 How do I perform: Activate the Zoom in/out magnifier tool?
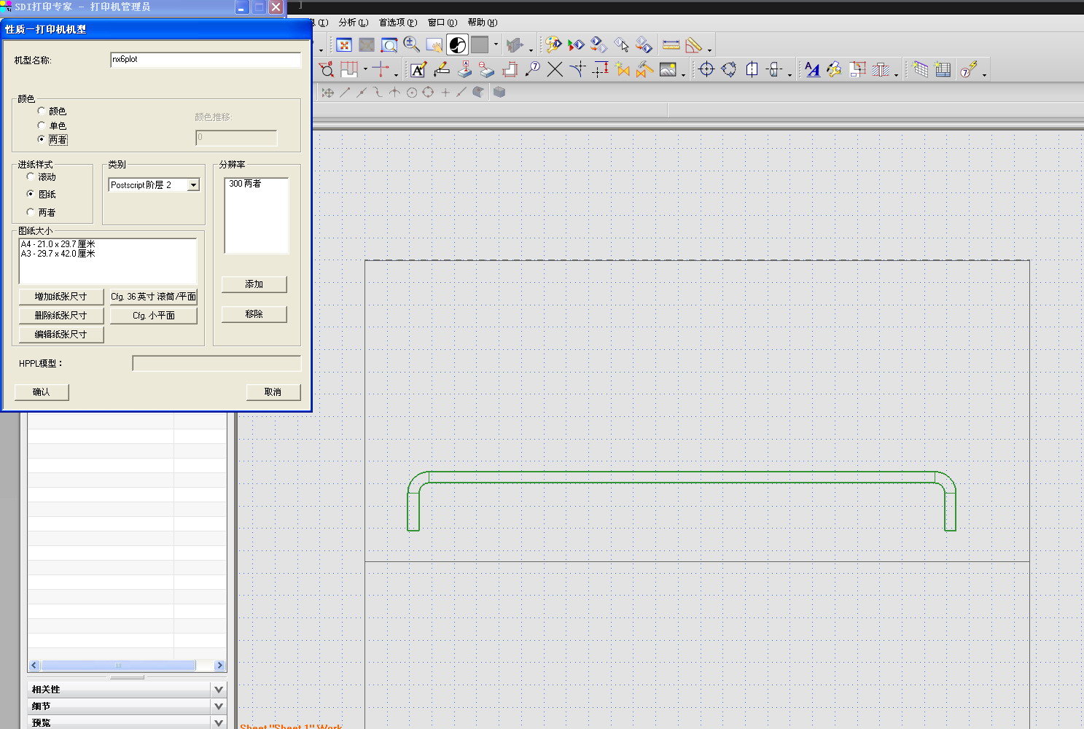tap(412, 45)
